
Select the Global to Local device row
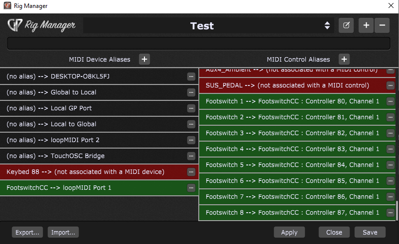(x=95, y=92)
